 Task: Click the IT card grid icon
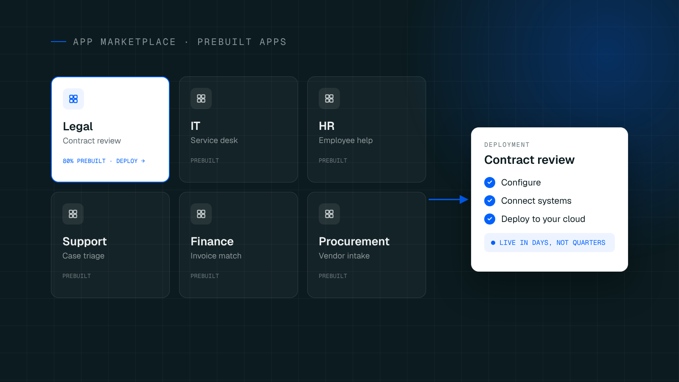pos(201,98)
